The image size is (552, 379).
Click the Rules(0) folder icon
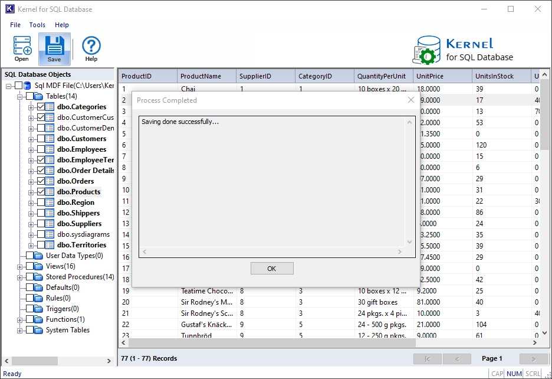click(x=39, y=298)
